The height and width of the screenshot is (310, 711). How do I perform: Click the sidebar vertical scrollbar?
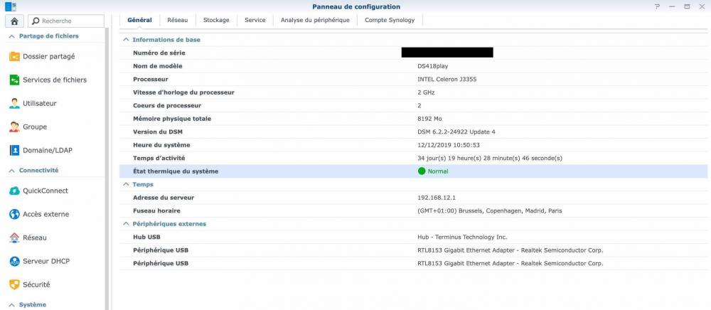click(107, 169)
